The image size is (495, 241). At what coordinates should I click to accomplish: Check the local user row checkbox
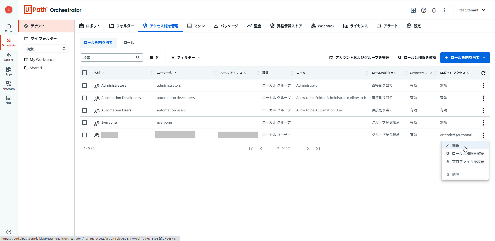point(85,135)
